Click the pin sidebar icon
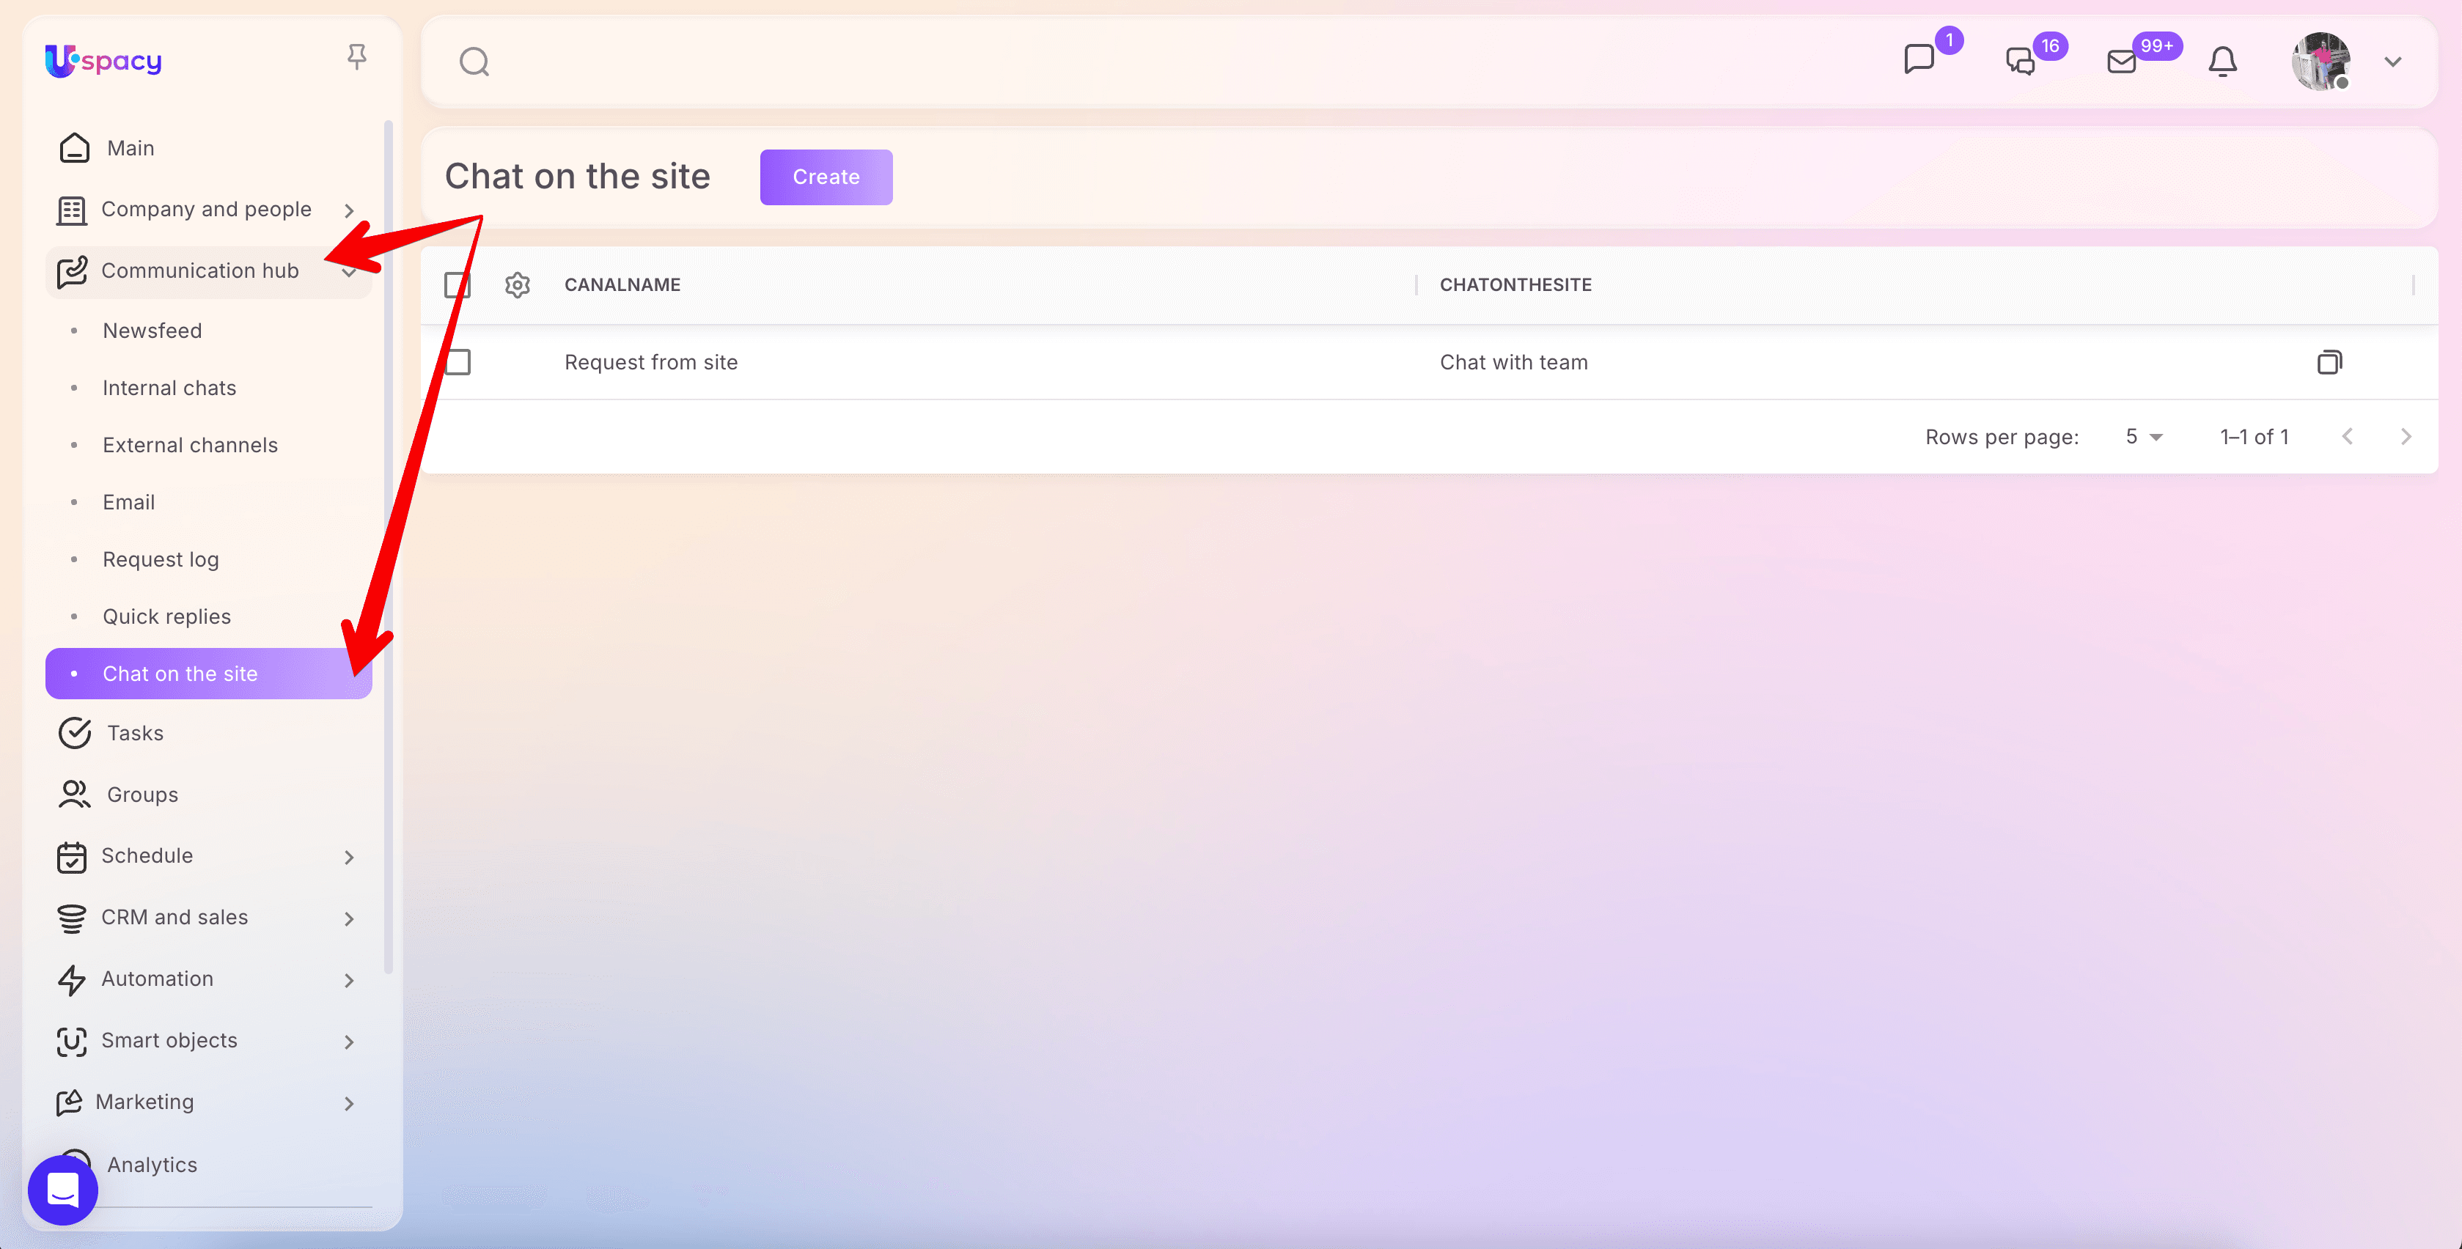The height and width of the screenshot is (1249, 2462). pyautogui.click(x=356, y=57)
